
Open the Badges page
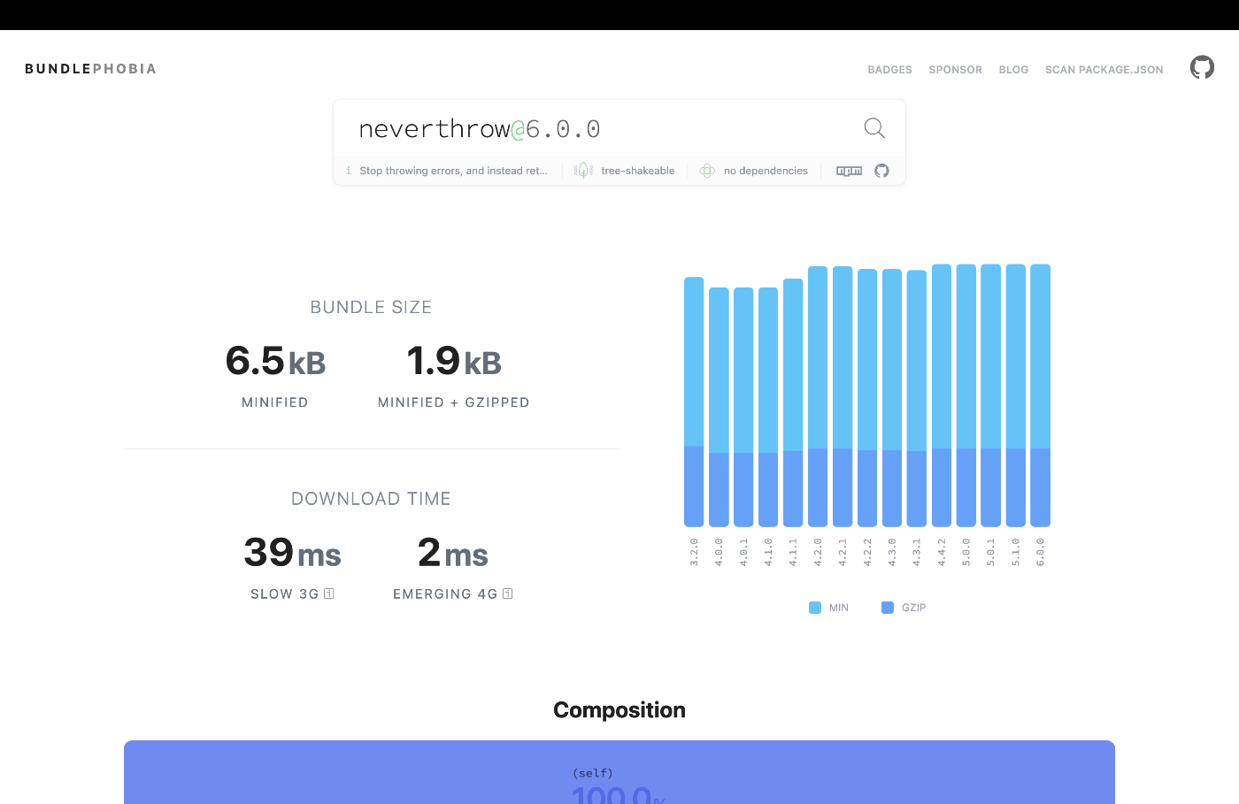tap(889, 70)
